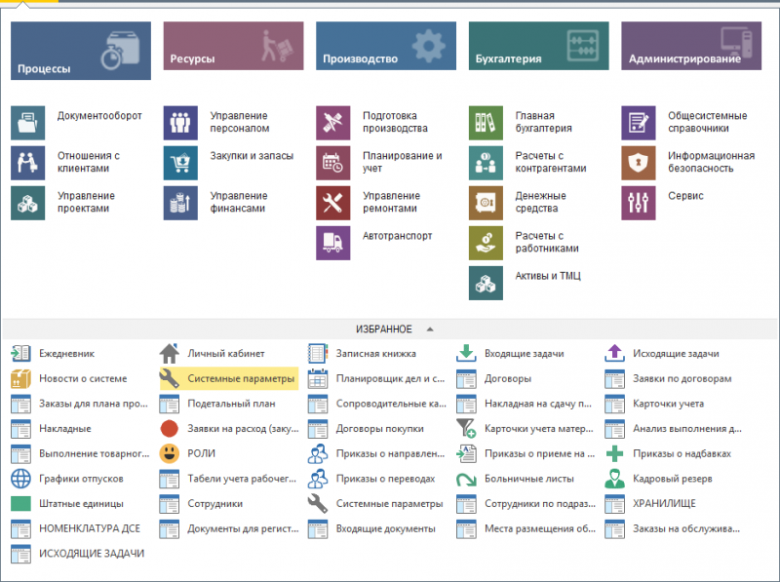The width and height of the screenshot is (780, 582).
Task: Switch to the Бухгалтерия section tile
Action: (x=539, y=46)
